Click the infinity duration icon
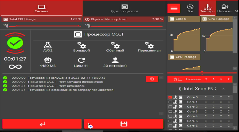The width and height of the screenshot is (239, 132). tap(15, 67)
